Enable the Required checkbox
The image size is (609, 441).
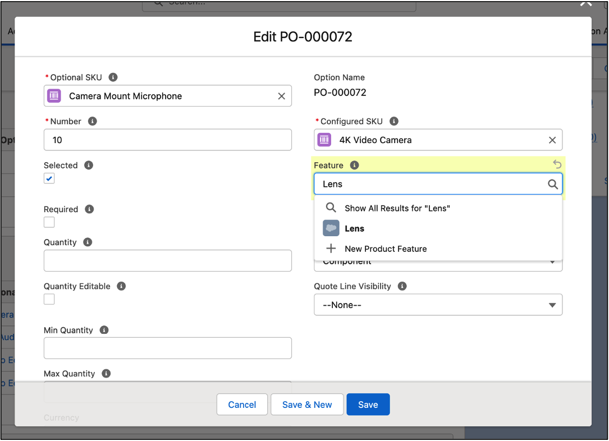tap(49, 222)
